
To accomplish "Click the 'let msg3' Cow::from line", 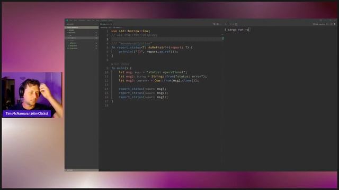I will (x=158, y=81).
